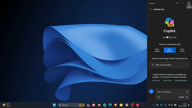Open the Copilot icon on the taskbar
192x108 pixels.
point(88,105)
